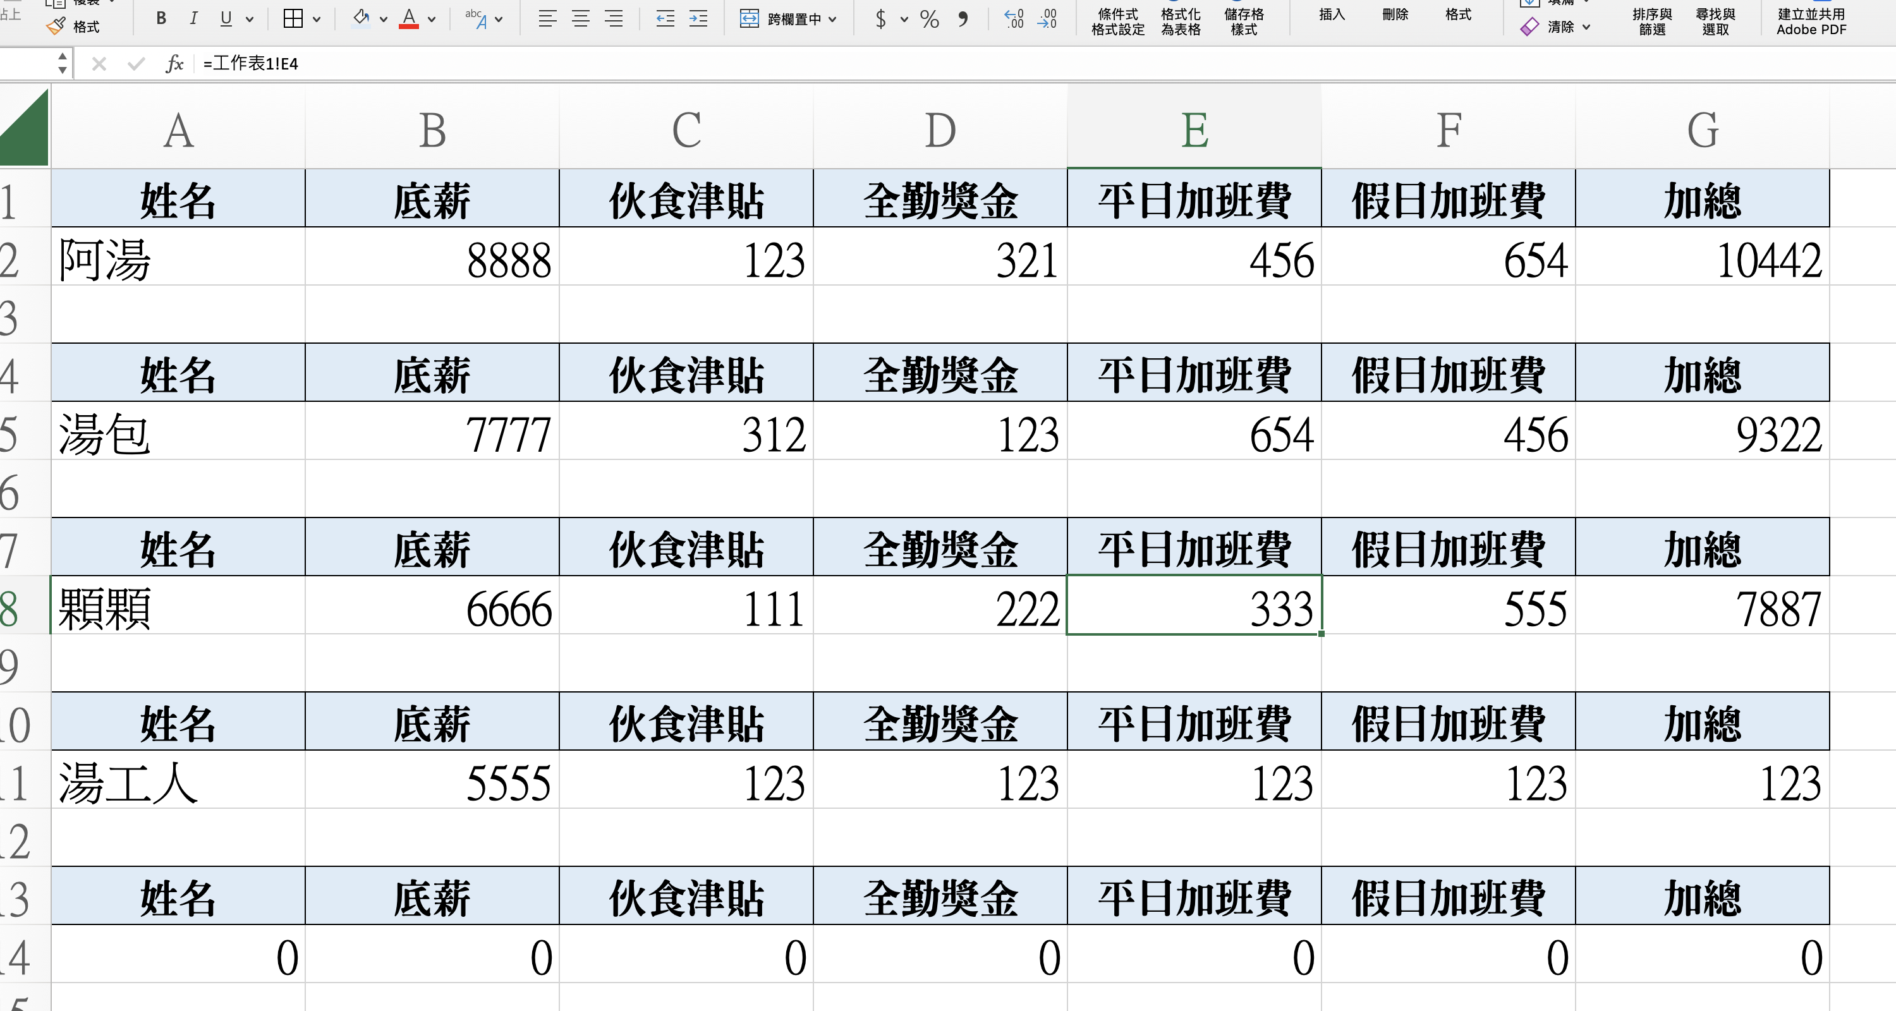Click the 刪除 delete button
This screenshot has height=1011, width=1896.
coord(1394,15)
